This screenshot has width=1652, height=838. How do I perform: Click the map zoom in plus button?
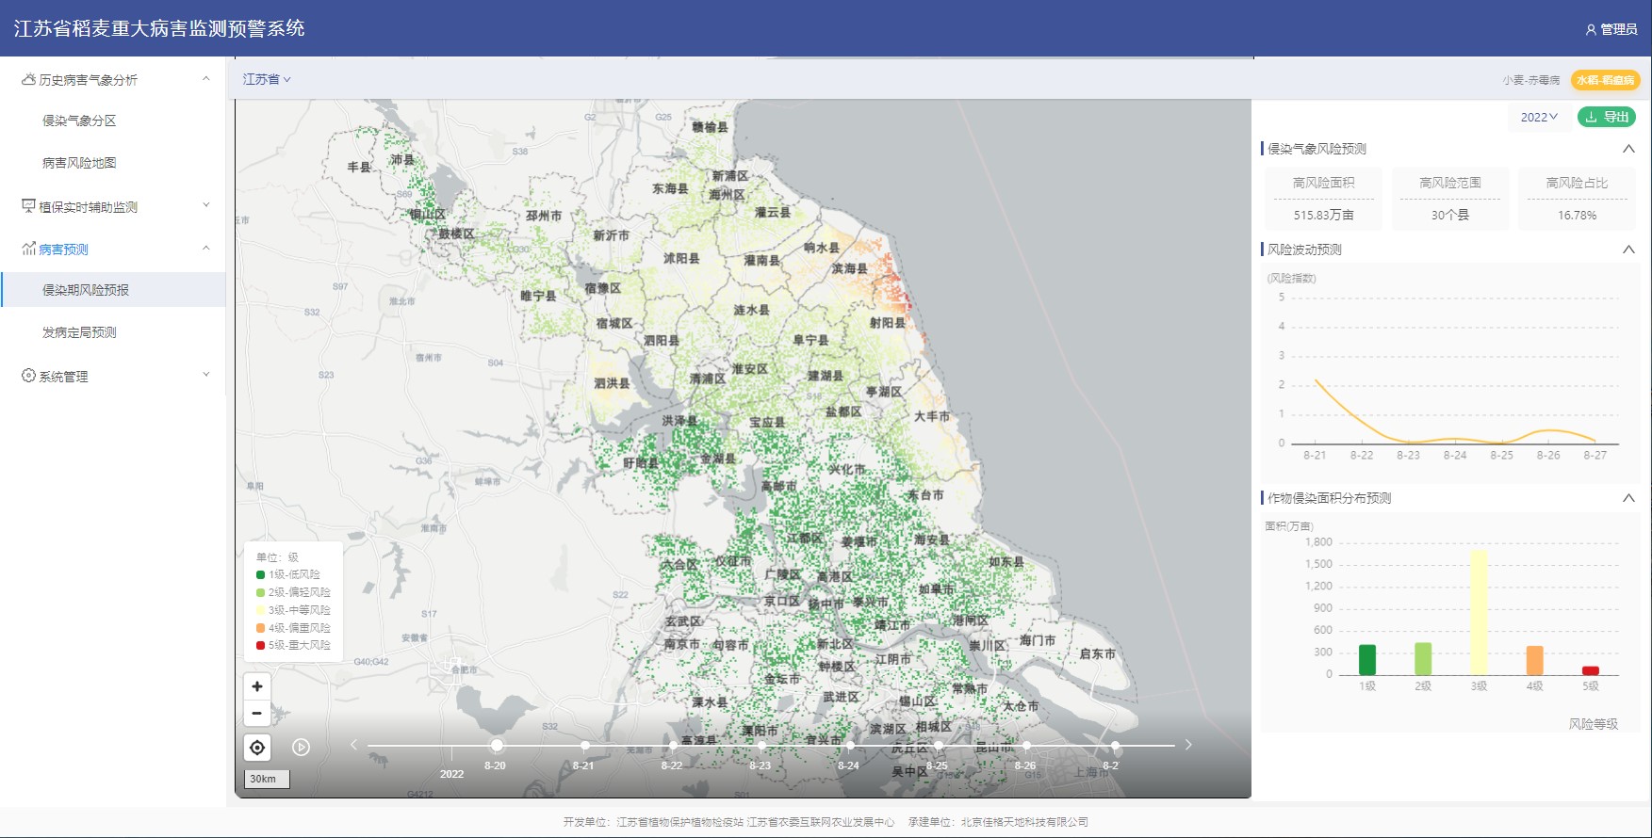coord(257,686)
